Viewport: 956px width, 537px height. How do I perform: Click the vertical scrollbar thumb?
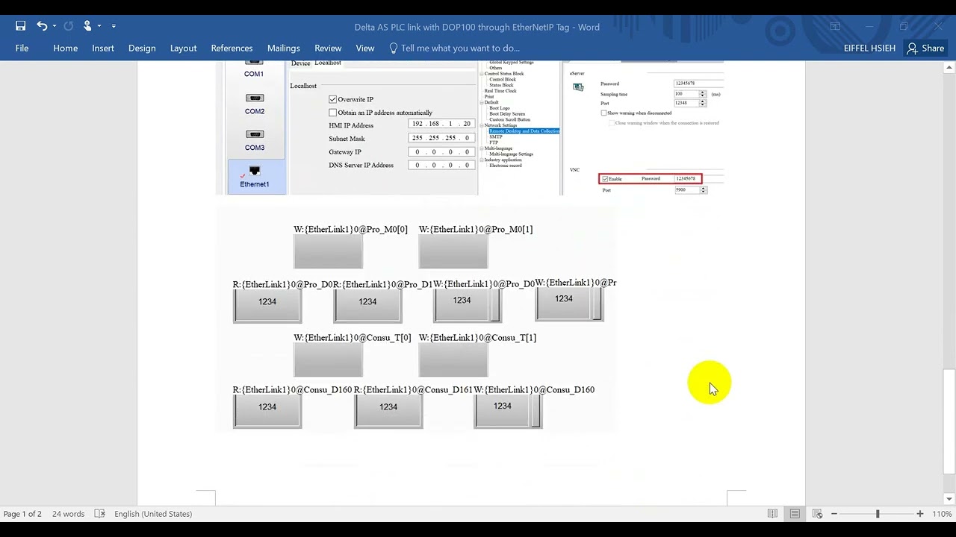click(949, 421)
